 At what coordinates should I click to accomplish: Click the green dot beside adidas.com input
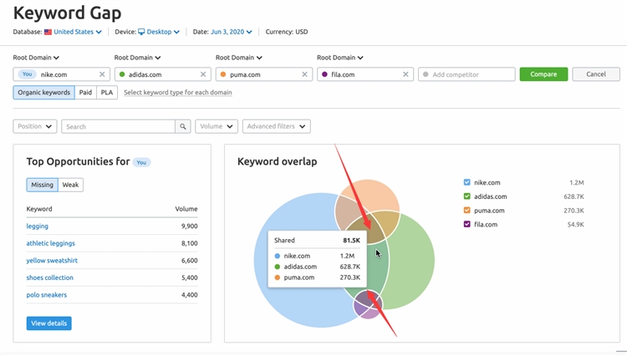coord(122,74)
